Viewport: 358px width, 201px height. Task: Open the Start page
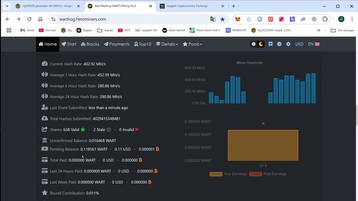[x=69, y=44]
